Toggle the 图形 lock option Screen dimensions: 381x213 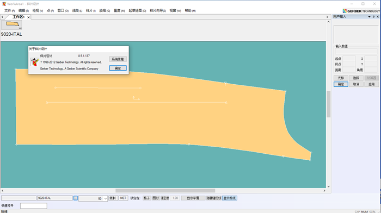[x=156, y=198]
